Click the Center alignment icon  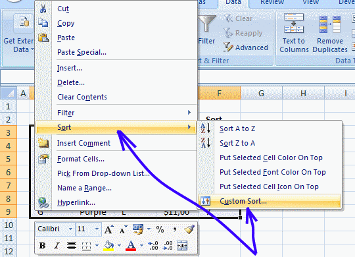72,245
